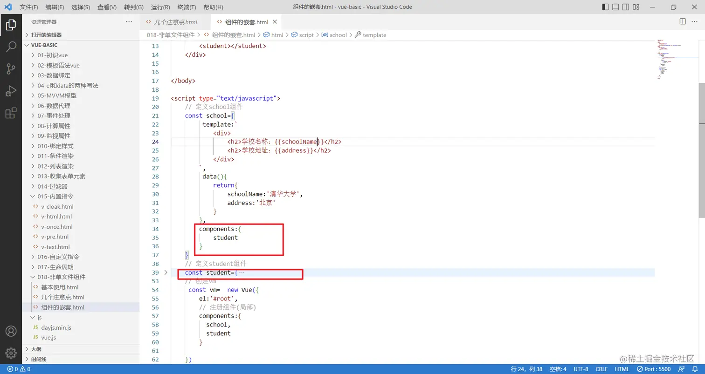Click Port: 5500 Live Server status

(654, 369)
